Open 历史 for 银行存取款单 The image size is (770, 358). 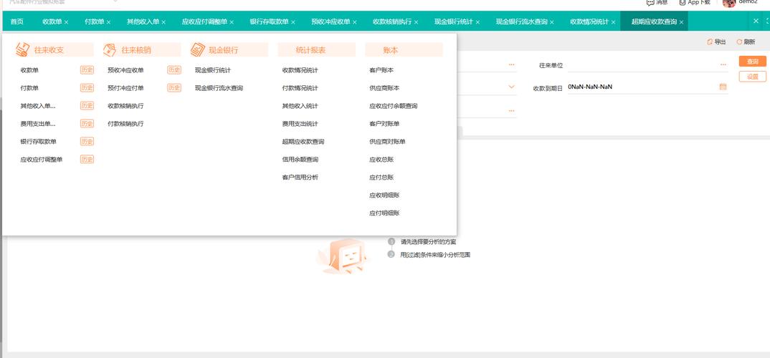pyautogui.click(x=87, y=141)
